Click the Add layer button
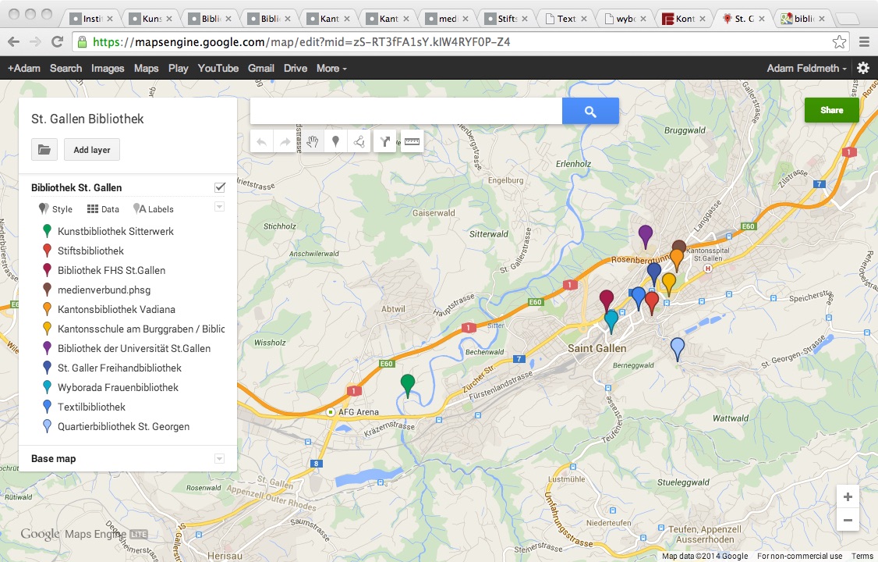This screenshot has height=562, width=878. [x=92, y=150]
